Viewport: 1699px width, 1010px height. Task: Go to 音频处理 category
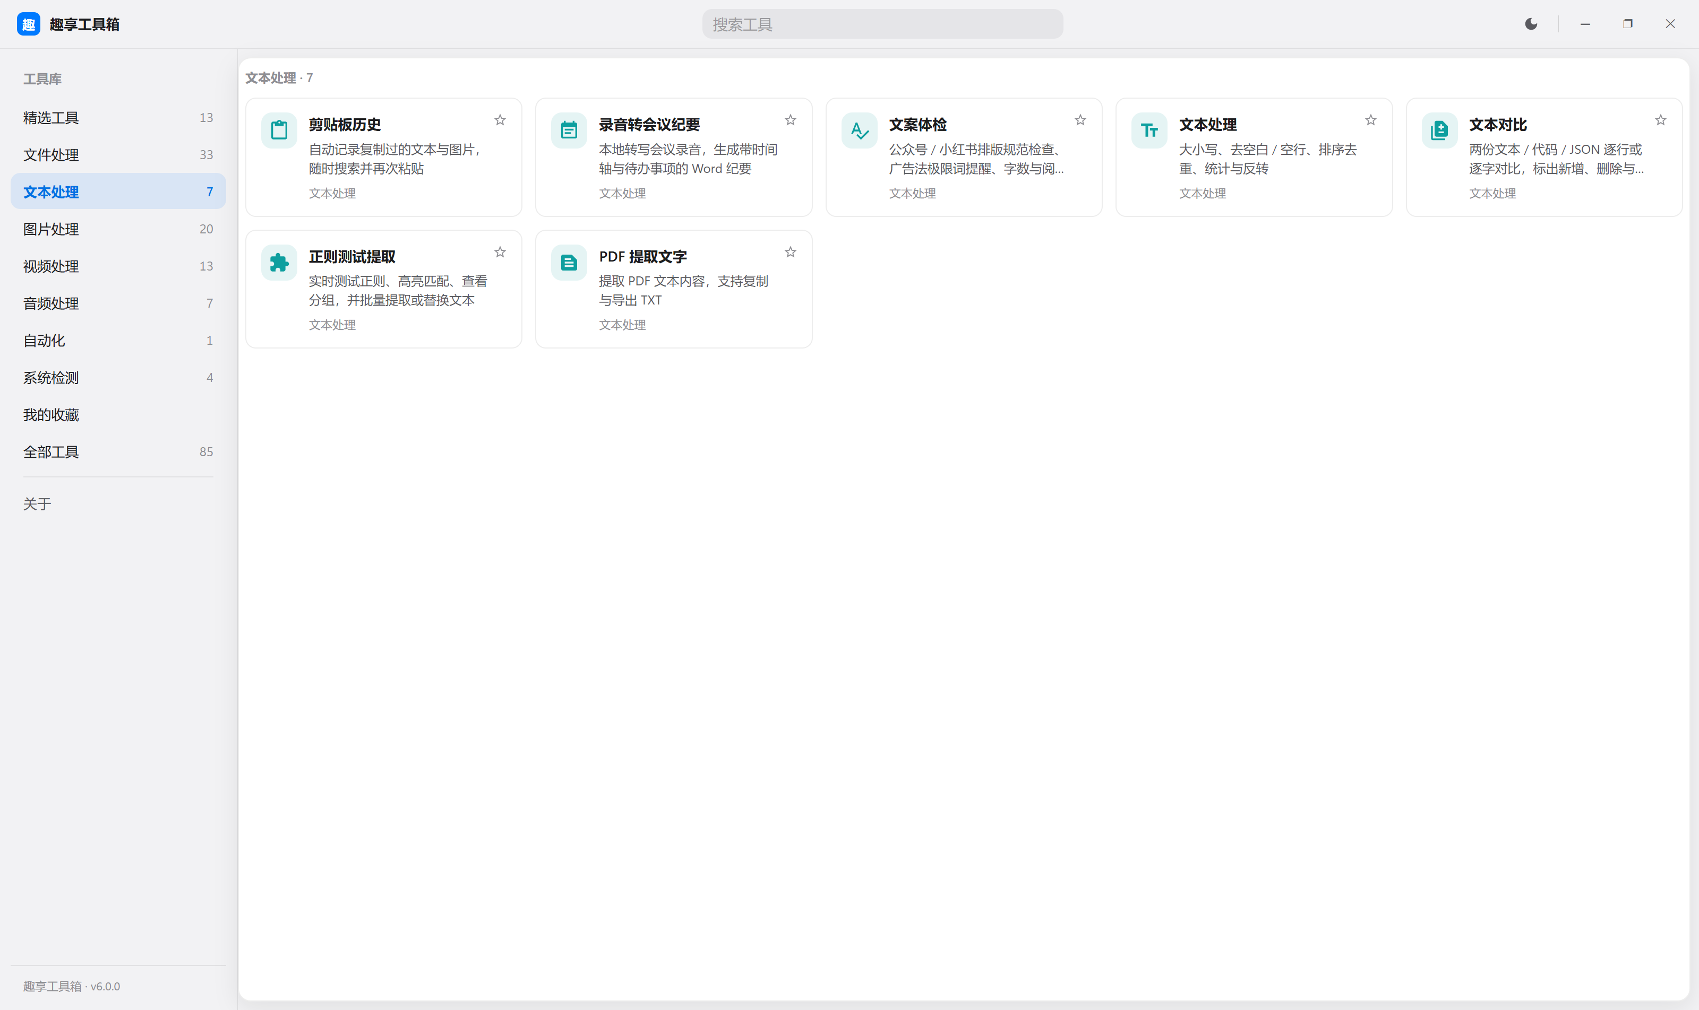point(118,303)
